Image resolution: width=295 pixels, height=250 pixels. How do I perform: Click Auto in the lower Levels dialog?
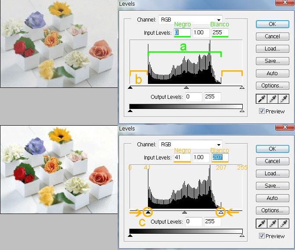[x=273, y=198]
